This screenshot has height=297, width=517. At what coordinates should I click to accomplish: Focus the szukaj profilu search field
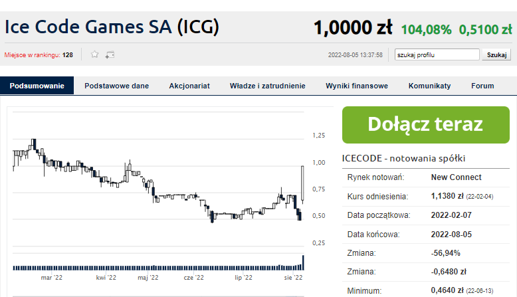point(437,54)
